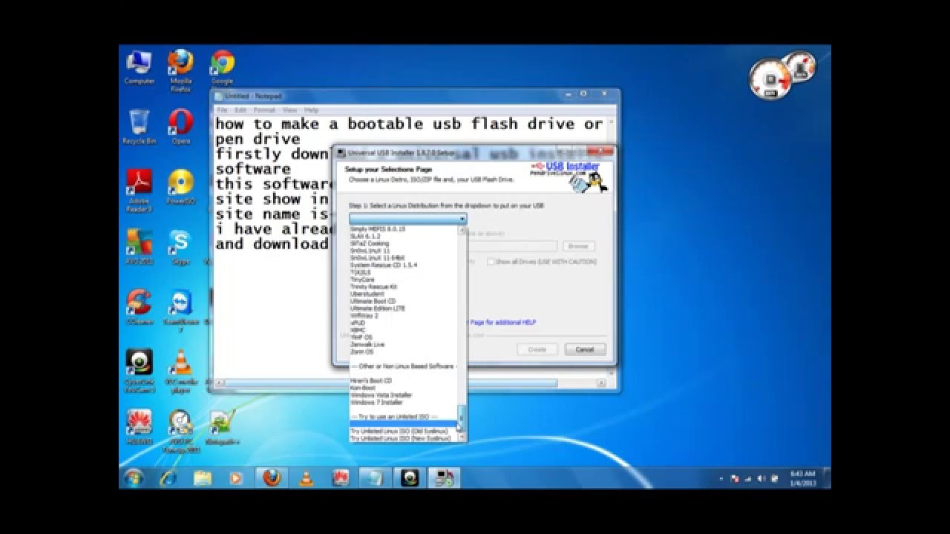Click the Windows Start orb
The image size is (950, 534).
134,478
